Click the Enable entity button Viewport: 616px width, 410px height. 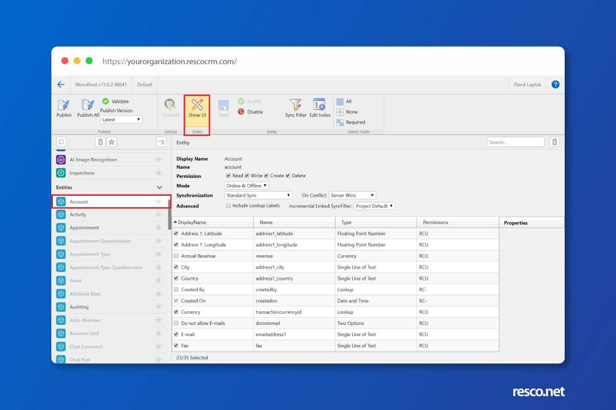point(250,101)
